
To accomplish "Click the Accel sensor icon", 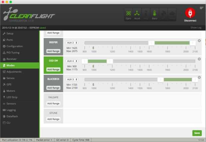I will 137,15.
